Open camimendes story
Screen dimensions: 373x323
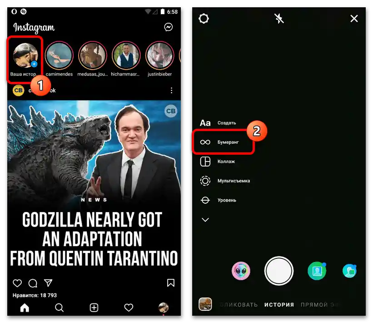[x=59, y=55]
